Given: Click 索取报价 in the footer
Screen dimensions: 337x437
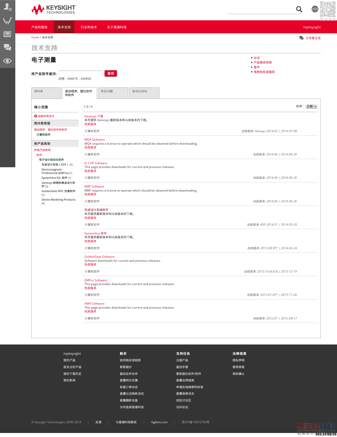Looking at the screenshot, I should [x=126, y=367].
